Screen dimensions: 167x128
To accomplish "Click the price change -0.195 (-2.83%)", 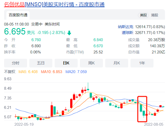I will (51, 32).
